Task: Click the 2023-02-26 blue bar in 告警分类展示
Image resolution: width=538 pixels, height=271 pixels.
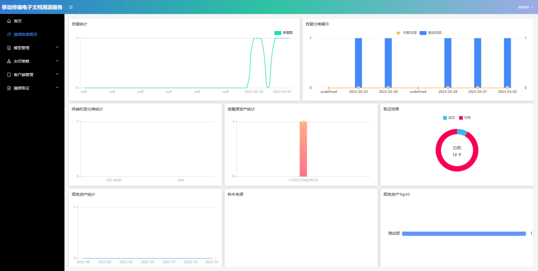Action: (x=388, y=63)
